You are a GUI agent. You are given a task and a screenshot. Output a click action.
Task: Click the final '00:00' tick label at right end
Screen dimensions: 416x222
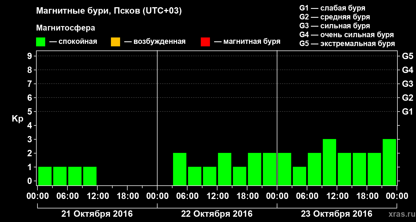click(x=397, y=196)
